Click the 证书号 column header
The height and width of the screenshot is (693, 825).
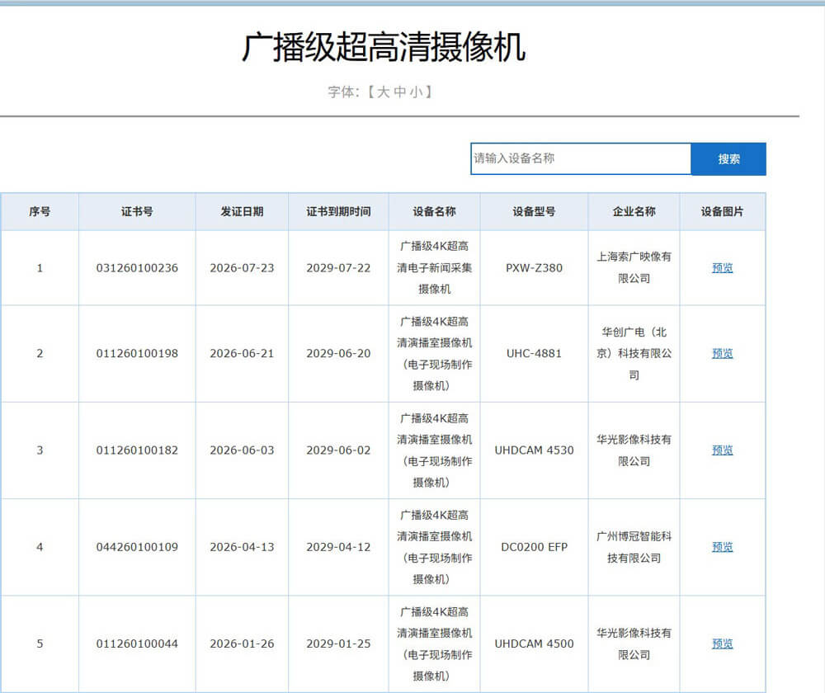click(x=137, y=211)
